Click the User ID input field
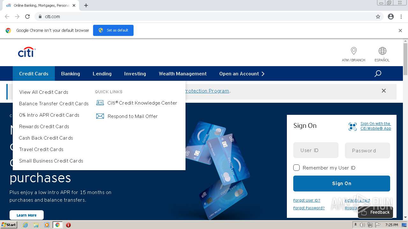Viewport: 408px width, 229px height. pos(316,150)
